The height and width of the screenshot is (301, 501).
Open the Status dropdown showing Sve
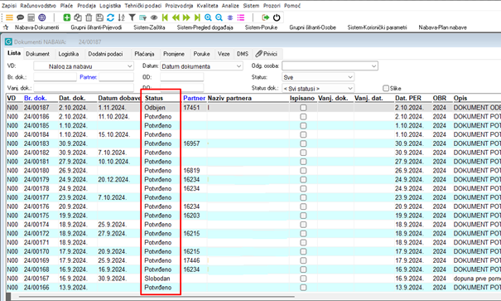318,77
